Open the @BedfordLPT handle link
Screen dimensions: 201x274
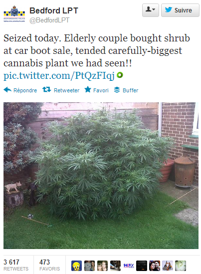tap(49, 20)
